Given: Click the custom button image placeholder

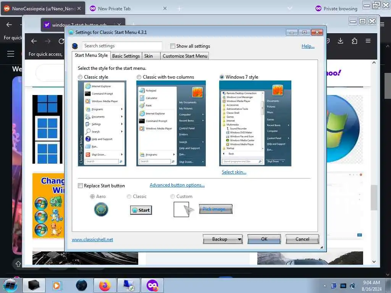Looking at the screenshot, I should click(181, 209).
